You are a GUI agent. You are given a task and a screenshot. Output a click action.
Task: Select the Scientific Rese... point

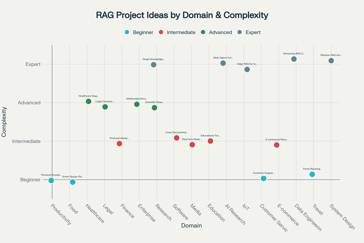pos(154,108)
